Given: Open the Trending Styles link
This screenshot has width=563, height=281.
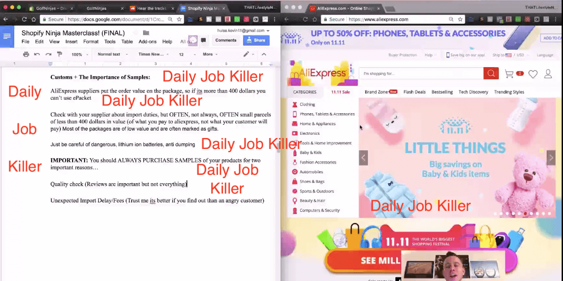Looking at the screenshot, I should 509,92.
